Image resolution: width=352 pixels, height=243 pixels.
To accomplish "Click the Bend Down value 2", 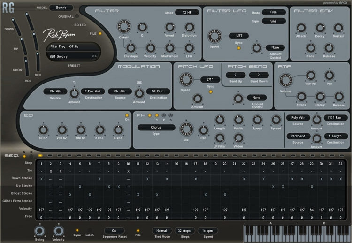I will [259, 75].
